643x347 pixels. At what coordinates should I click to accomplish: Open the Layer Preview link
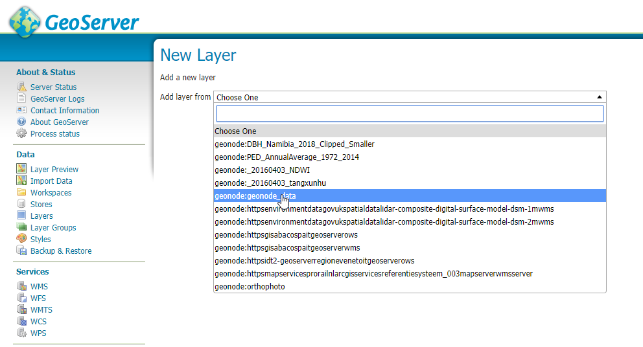point(54,169)
